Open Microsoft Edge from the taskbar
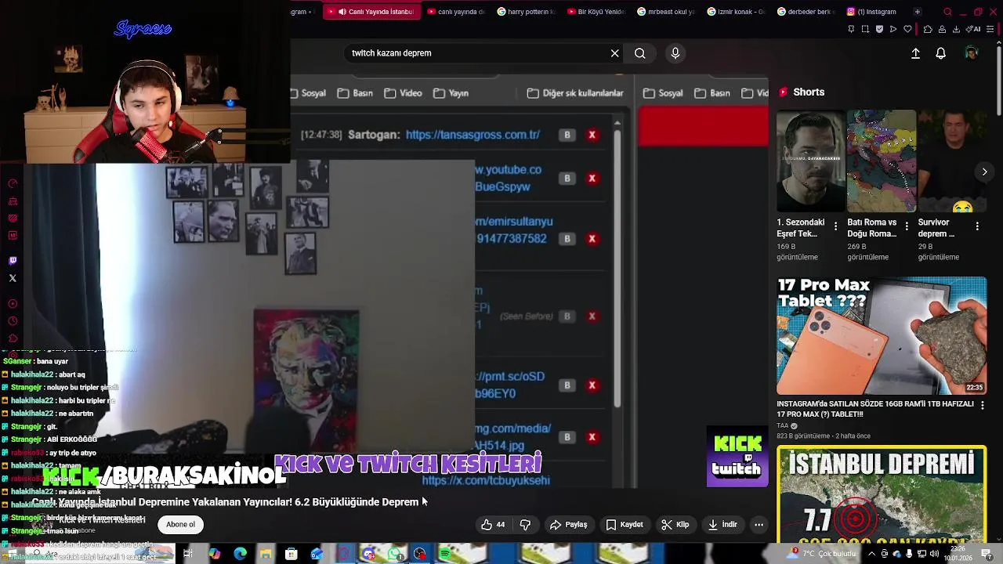 [241, 554]
